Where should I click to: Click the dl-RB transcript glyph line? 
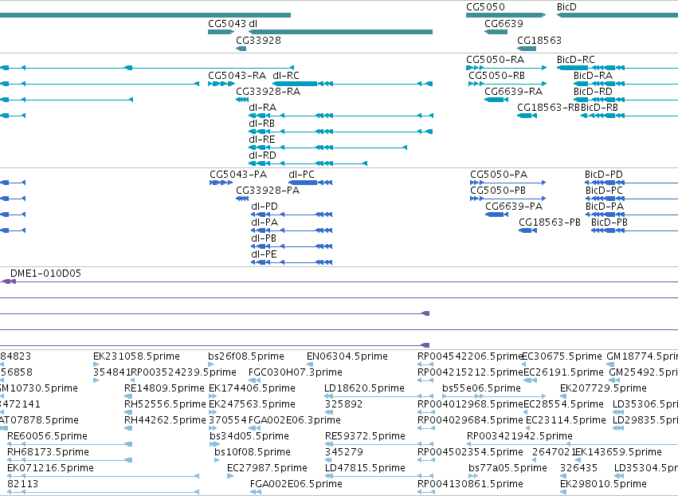(x=341, y=132)
